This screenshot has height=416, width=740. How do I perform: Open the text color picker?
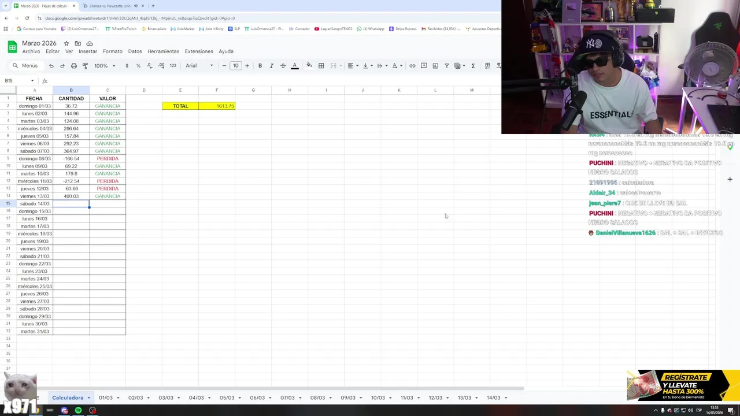pyautogui.click(x=294, y=66)
